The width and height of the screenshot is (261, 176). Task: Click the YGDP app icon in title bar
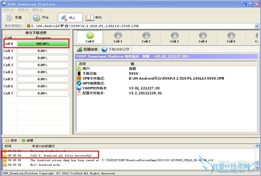(4, 4)
